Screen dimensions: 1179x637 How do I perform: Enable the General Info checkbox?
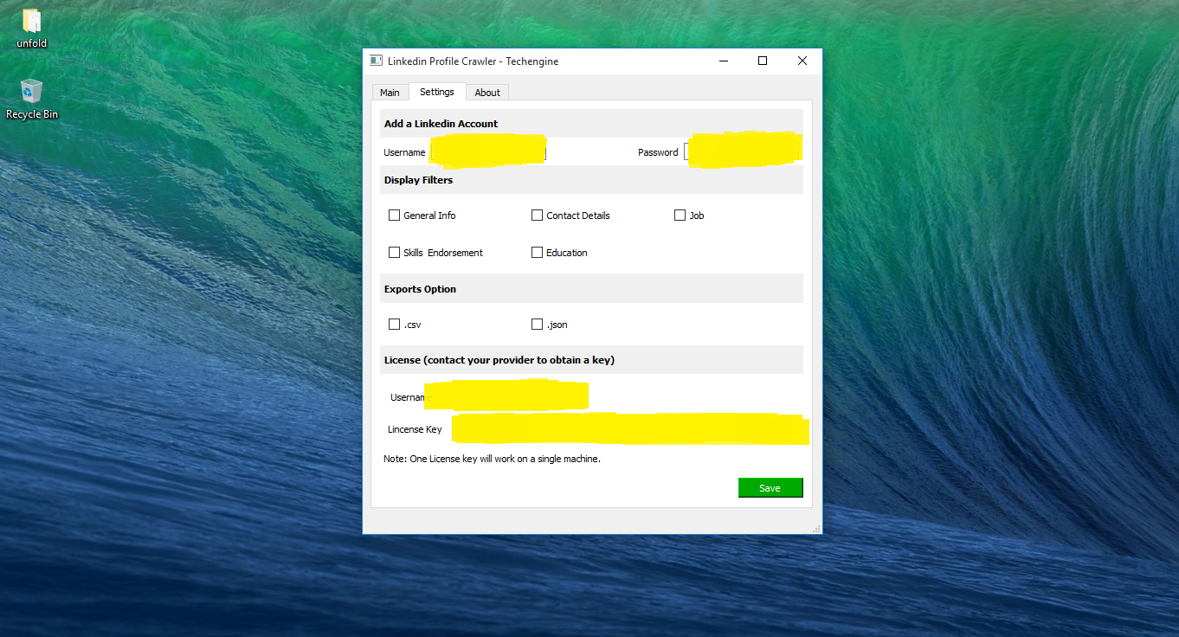[395, 216]
